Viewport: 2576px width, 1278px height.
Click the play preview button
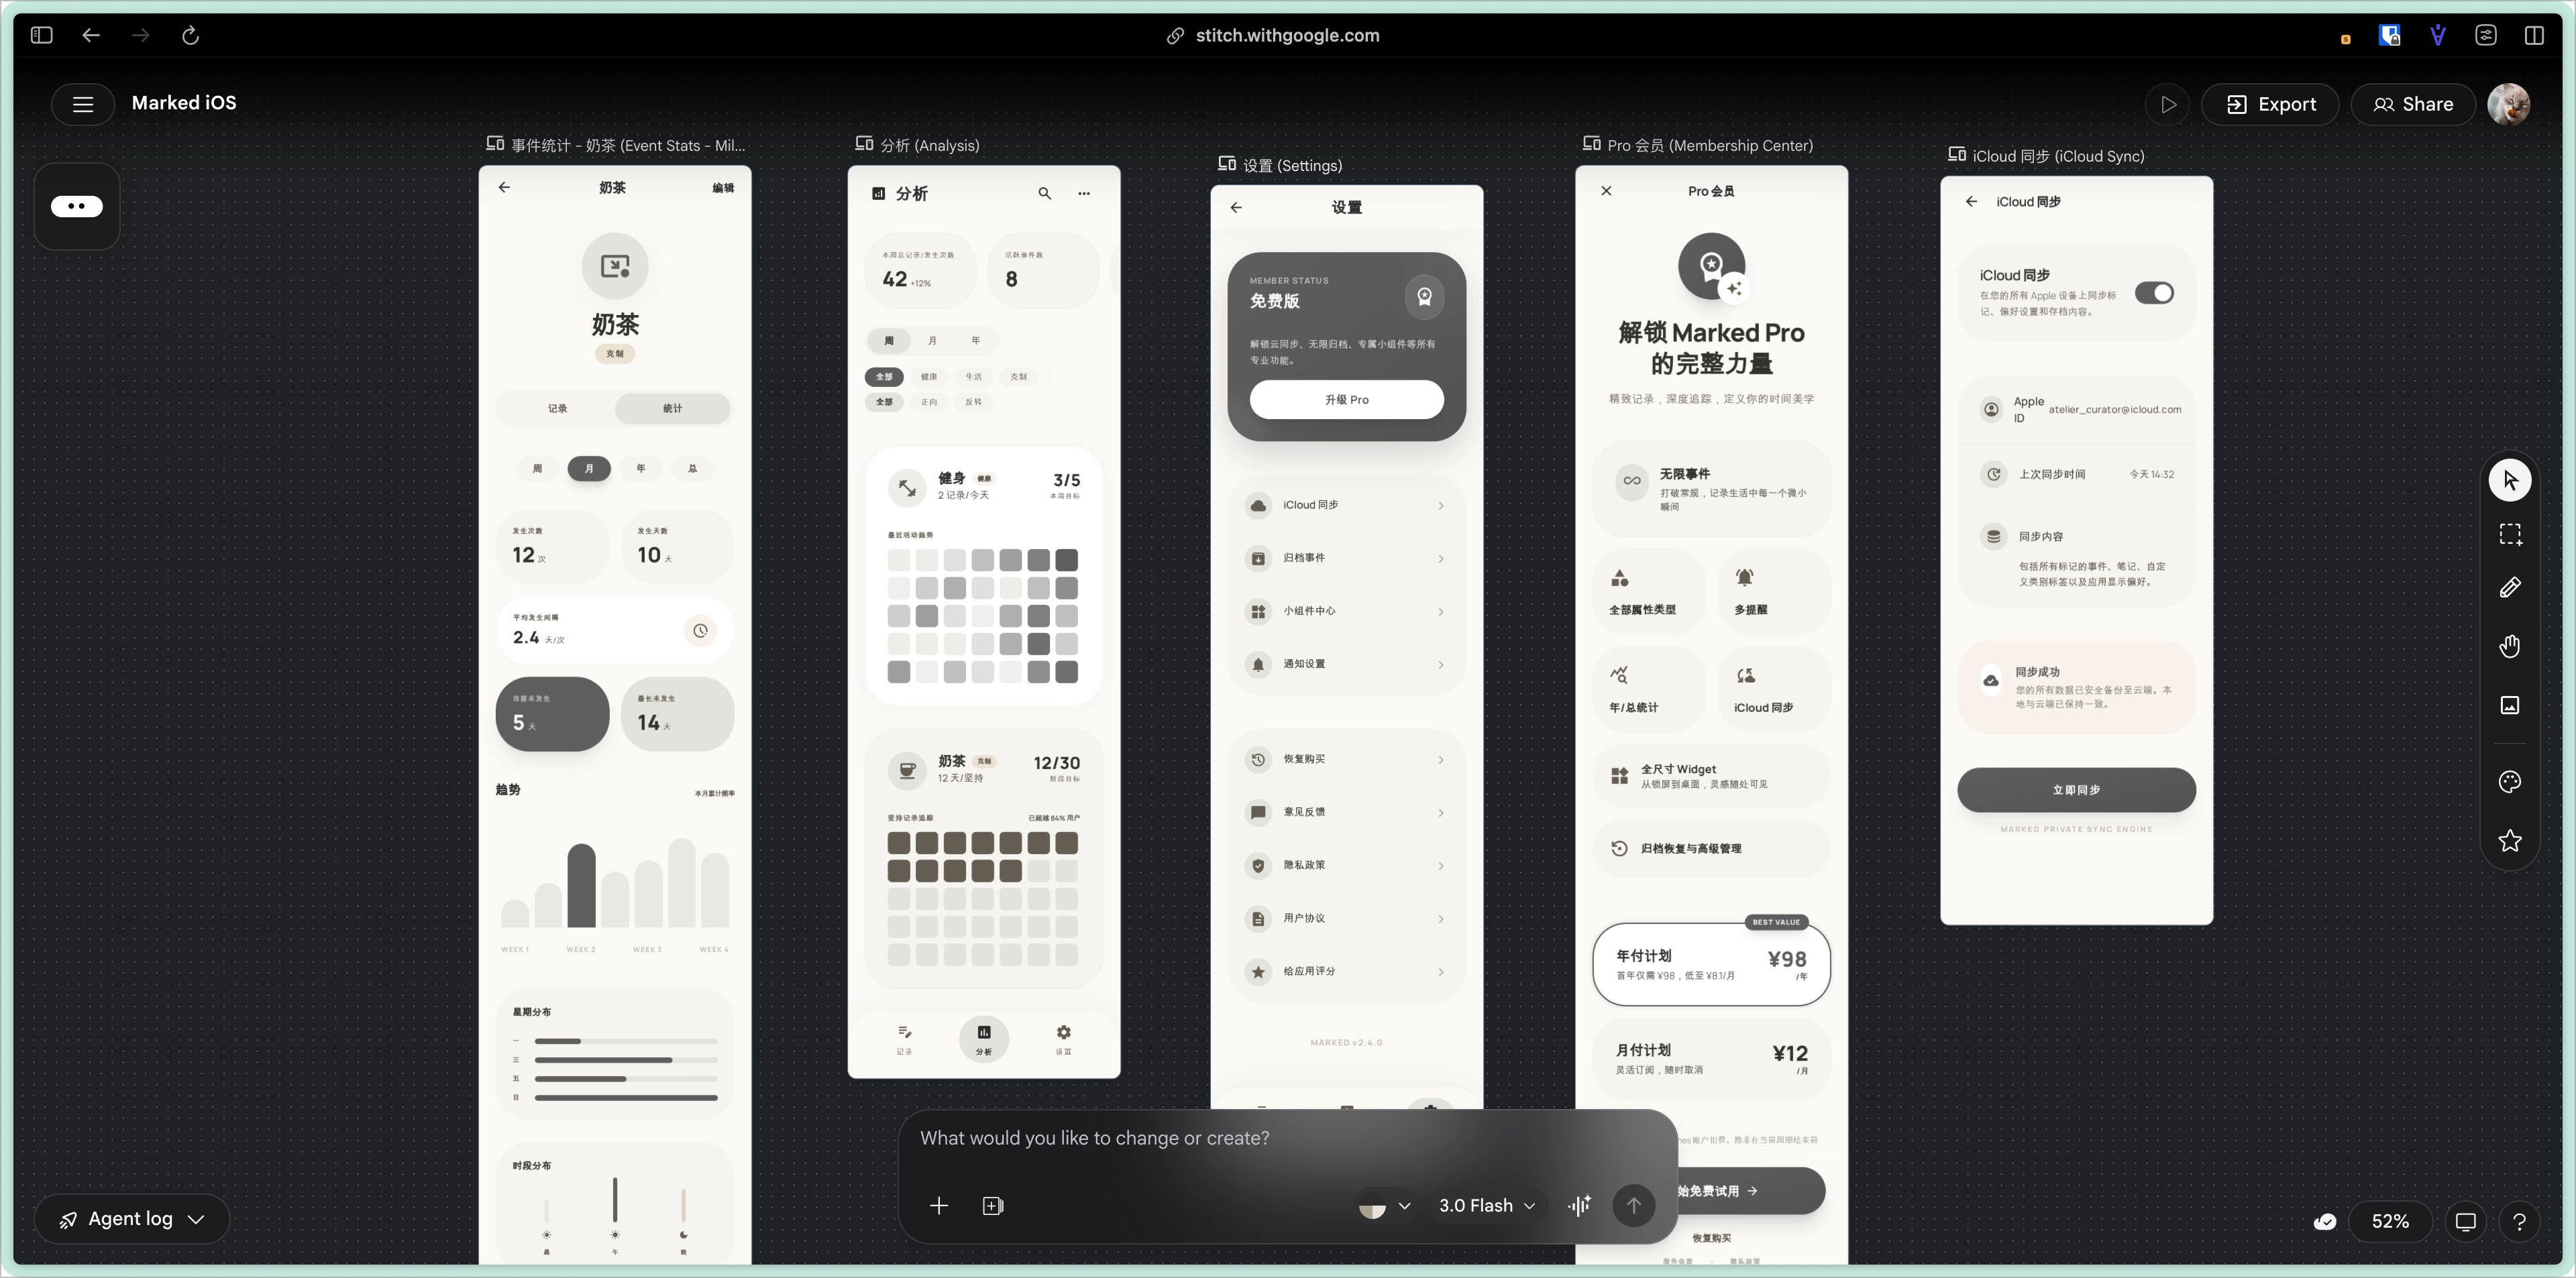click(2167, 104)
